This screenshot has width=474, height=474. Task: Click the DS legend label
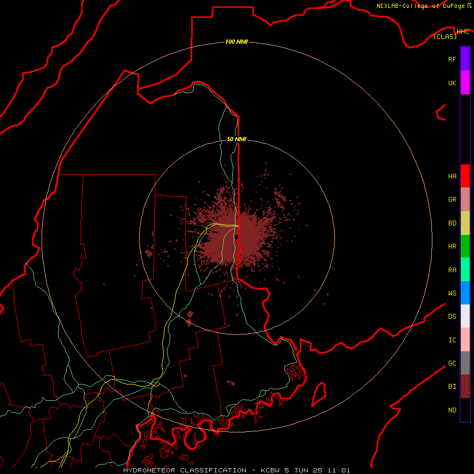[452, 317]
